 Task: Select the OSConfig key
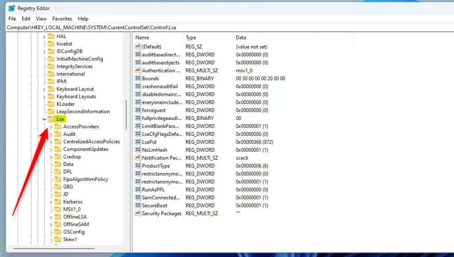tap(74, 232)
